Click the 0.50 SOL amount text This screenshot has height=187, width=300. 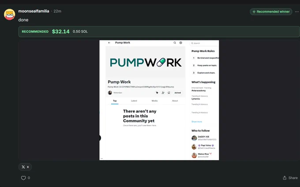pyautogui.click(x=80, y=32)
